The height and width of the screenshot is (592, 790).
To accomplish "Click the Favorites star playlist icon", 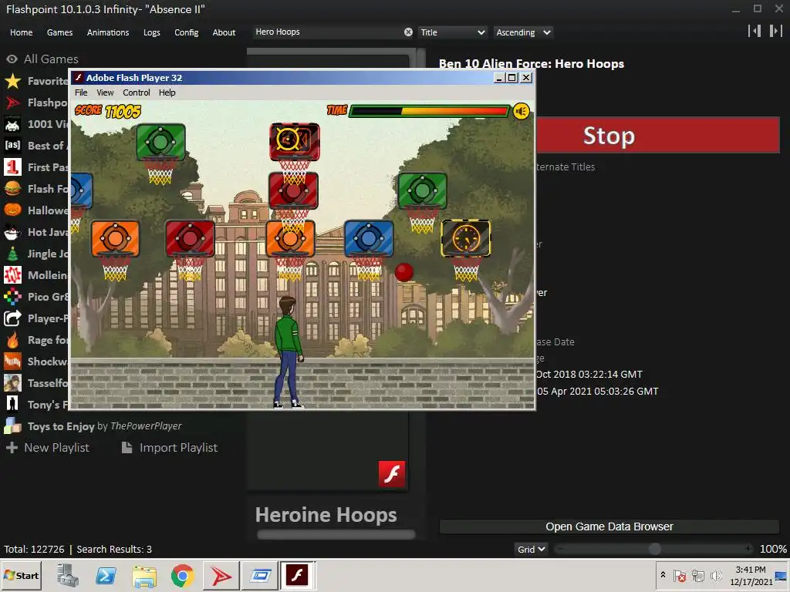I will pos(12,81).
